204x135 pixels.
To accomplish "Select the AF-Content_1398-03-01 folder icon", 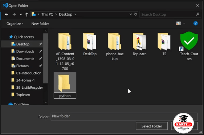I will pyautogui.click(x=65, y=41).
